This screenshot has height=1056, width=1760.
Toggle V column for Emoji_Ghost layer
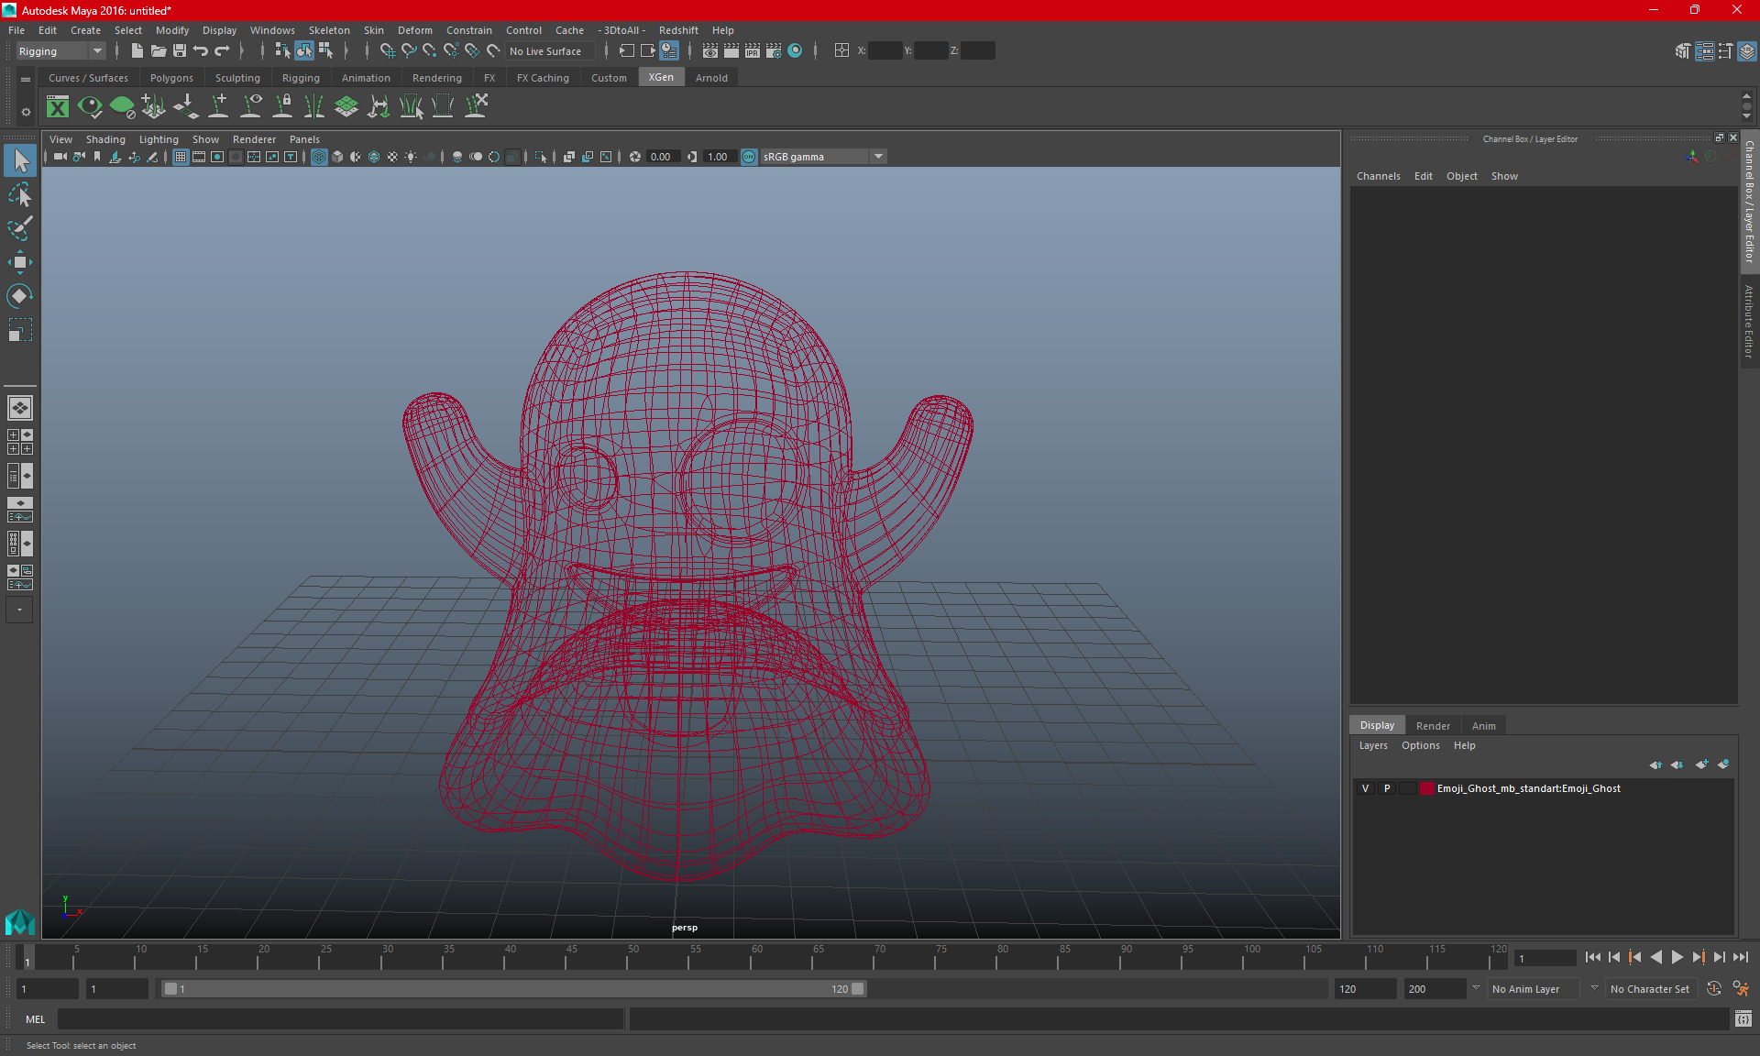[1367, 788]
